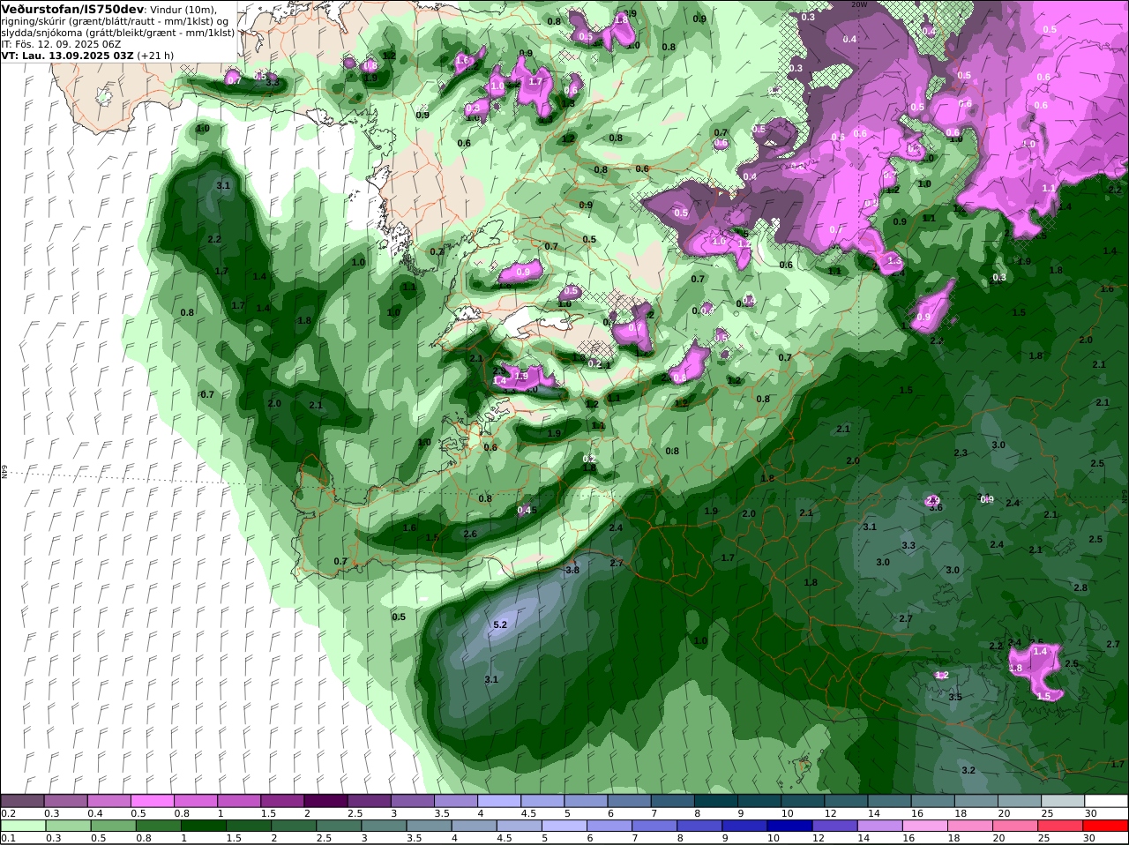Click the 2.6 precipitation value on the map
The image size is (1129, 845).
click(470, 534)
